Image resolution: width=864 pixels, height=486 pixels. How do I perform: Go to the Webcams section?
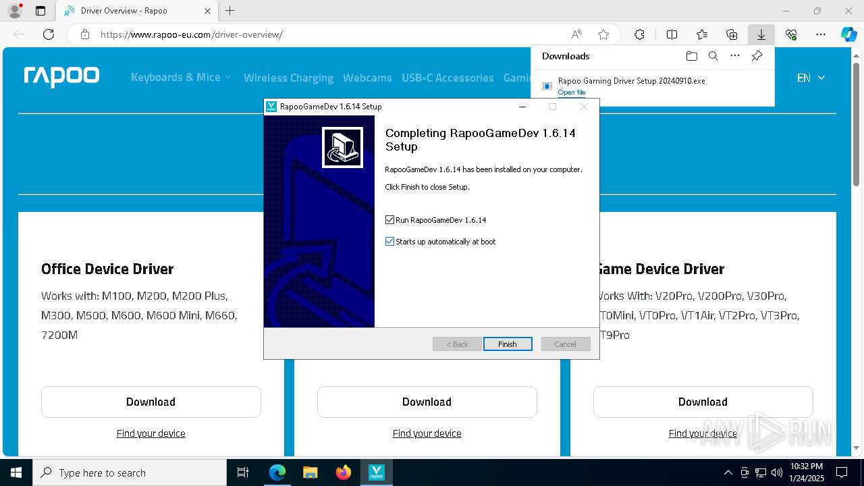tap(367, 78)
